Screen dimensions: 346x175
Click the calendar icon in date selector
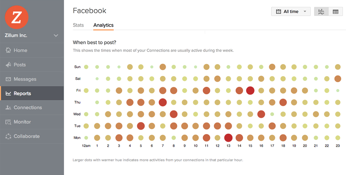pyautogui.click(x=278, y=11)
